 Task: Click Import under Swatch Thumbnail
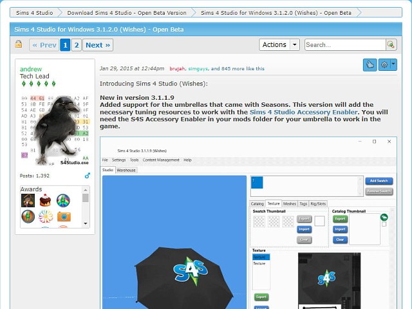[304, 229]
